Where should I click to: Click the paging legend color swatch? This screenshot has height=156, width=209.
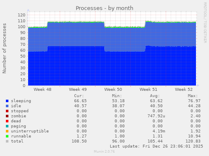click(7, 126)
